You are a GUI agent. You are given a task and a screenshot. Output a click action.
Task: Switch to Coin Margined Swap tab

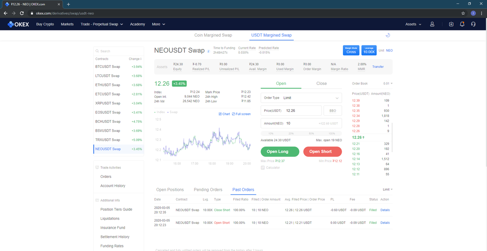213,35
